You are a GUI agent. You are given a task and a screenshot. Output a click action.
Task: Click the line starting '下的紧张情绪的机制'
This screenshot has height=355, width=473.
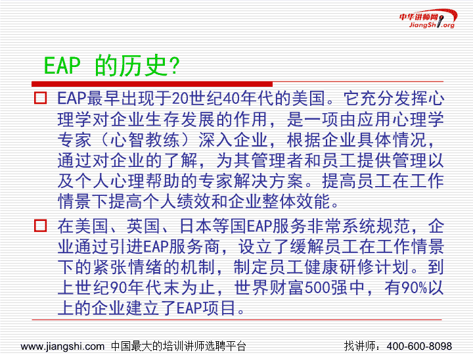(x=250, y=267)
